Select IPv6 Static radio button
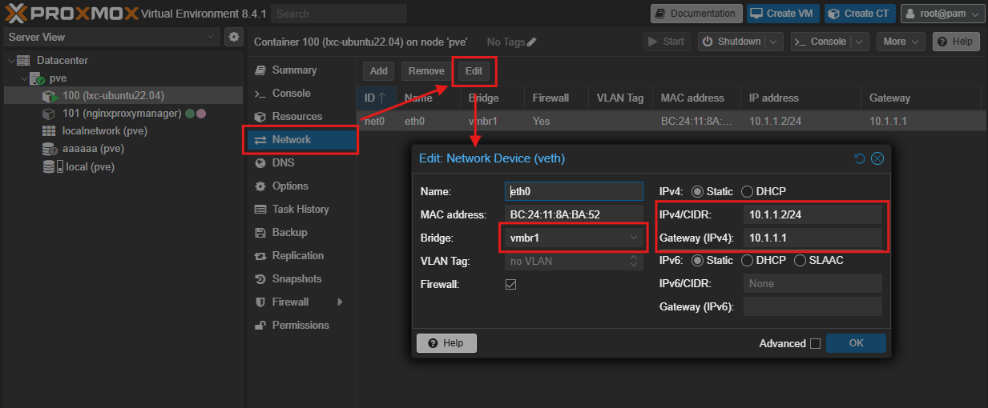 [x=697, y=261]
